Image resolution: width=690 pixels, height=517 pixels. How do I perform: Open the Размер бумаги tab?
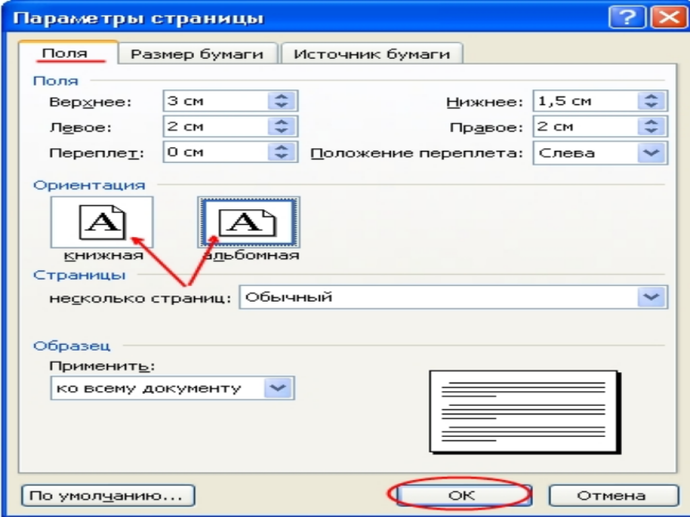coord(197,54)
